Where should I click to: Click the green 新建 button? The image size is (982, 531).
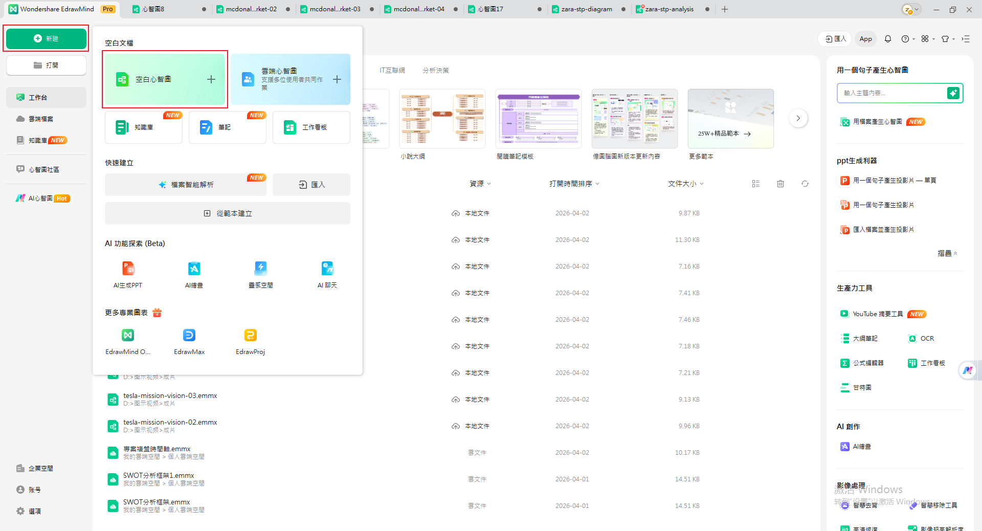(x=46, y=39)
